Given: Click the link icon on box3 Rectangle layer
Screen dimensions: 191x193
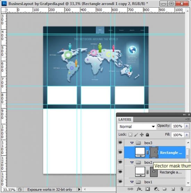Looking at the screenshot, I should point(147,153).
